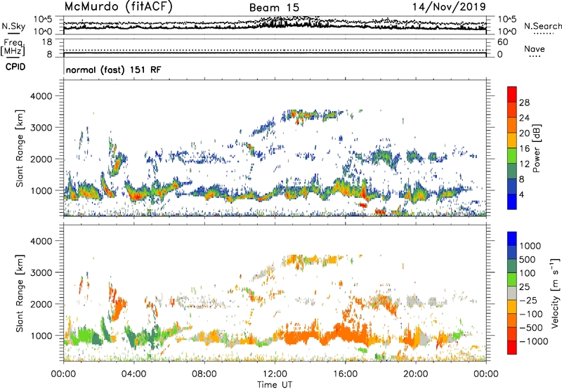Click the 04:00 time tick label
Screen dimensions: 562x389
[134, 374]
